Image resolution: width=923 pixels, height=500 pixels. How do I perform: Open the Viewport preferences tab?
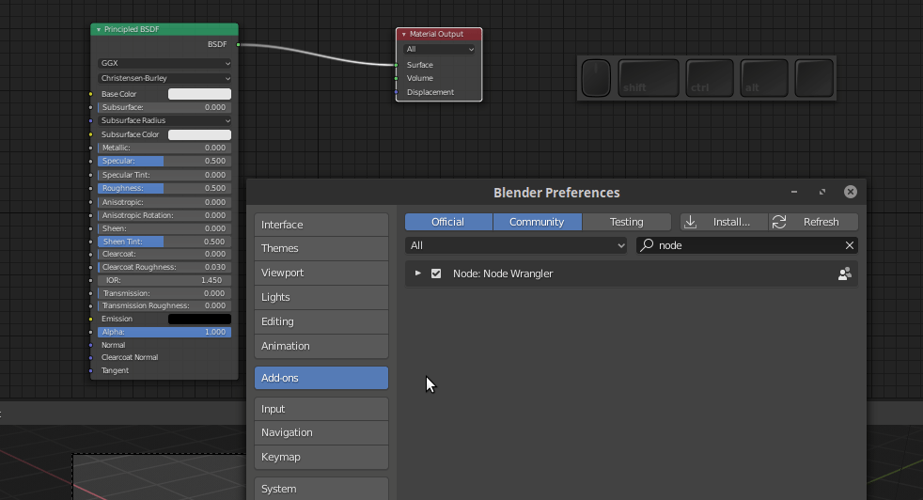(321, 273)
